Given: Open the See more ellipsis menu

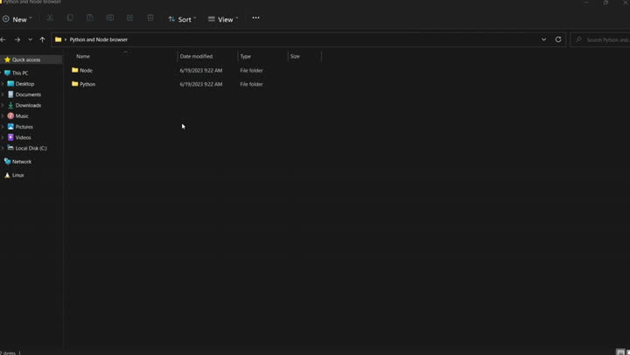Looking at the screenshot, I should click(255, 18).
